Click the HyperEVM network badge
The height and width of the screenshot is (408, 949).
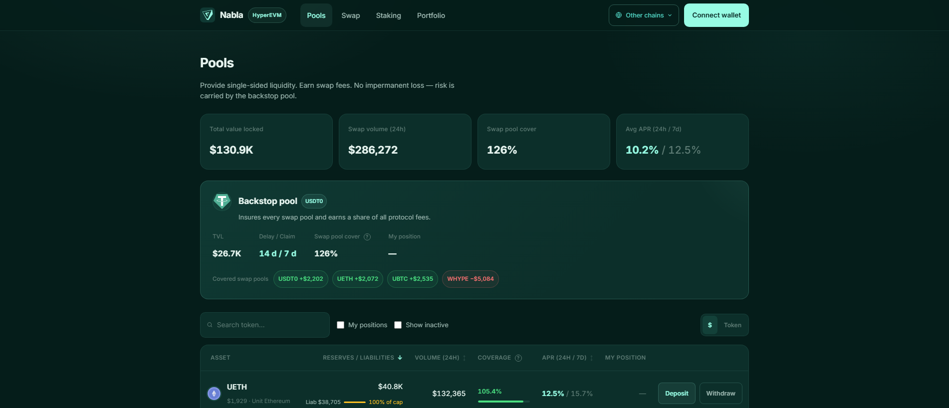coord(267,15)
